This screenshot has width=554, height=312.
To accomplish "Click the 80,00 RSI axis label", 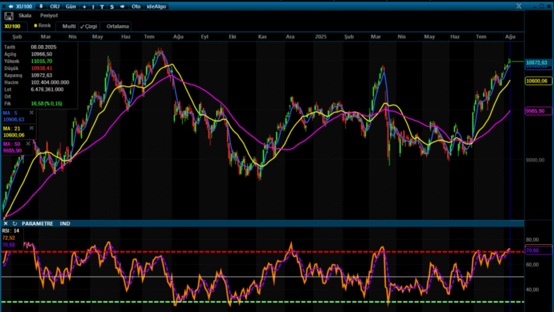I will (x=532, y=240).
